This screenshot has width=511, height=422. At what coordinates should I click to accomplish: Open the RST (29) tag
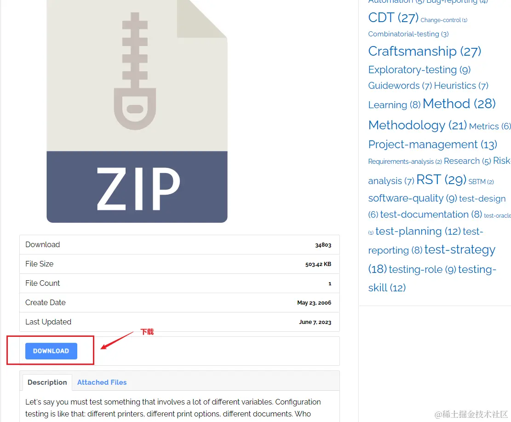tap(441, 179)
